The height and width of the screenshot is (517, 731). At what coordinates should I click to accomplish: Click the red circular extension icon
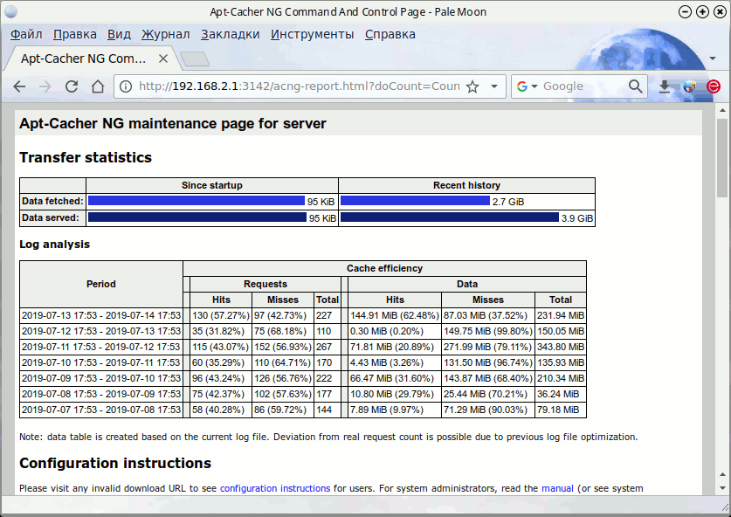click(x=714, y=86)
